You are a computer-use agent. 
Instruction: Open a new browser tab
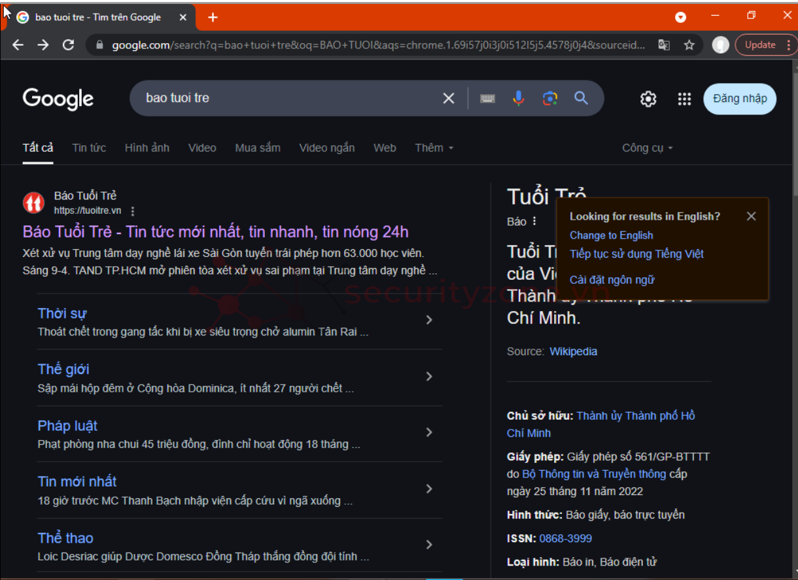pyautogui.click(x=213, y=18)
